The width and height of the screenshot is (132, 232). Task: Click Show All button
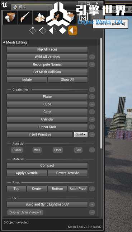click(x=68, y=79)
